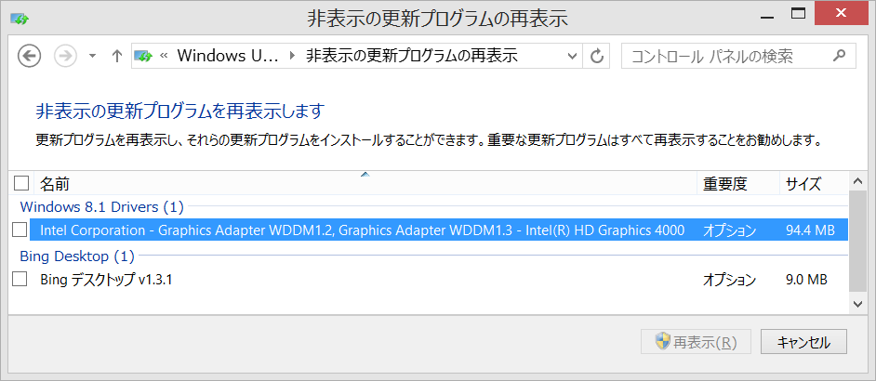Viewport: 876px width, 381px height.
Task: Focus the コントロール パネルの検索 search box
Action: point(738,56)
